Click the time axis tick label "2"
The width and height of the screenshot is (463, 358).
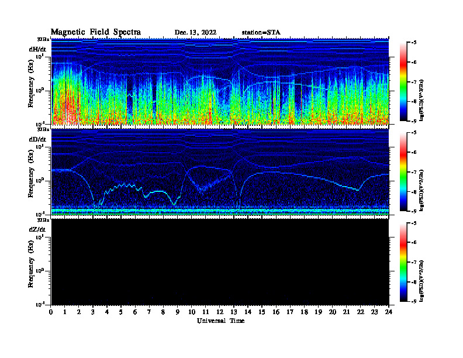[79, 312]
